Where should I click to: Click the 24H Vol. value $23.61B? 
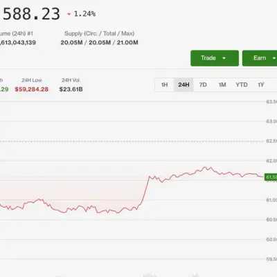(x=71, y=89)
